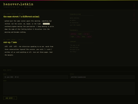Open the 'cut-up / late' entry title
This screenshot has width=138, height=104.
10,42
